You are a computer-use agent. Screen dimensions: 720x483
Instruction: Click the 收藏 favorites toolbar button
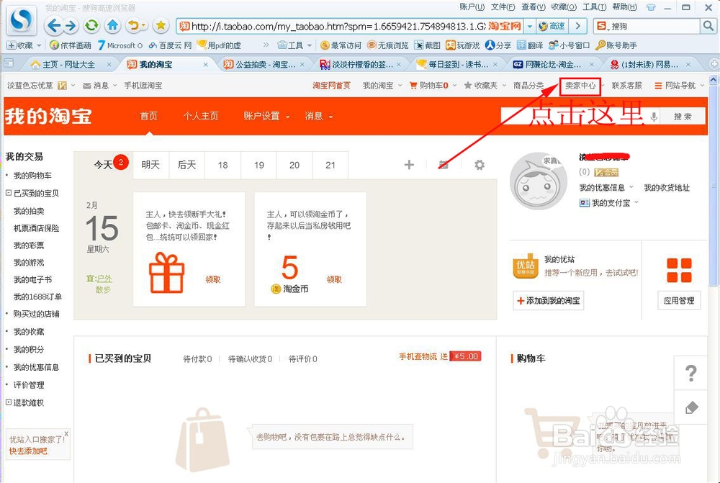(x=19, y=45)
